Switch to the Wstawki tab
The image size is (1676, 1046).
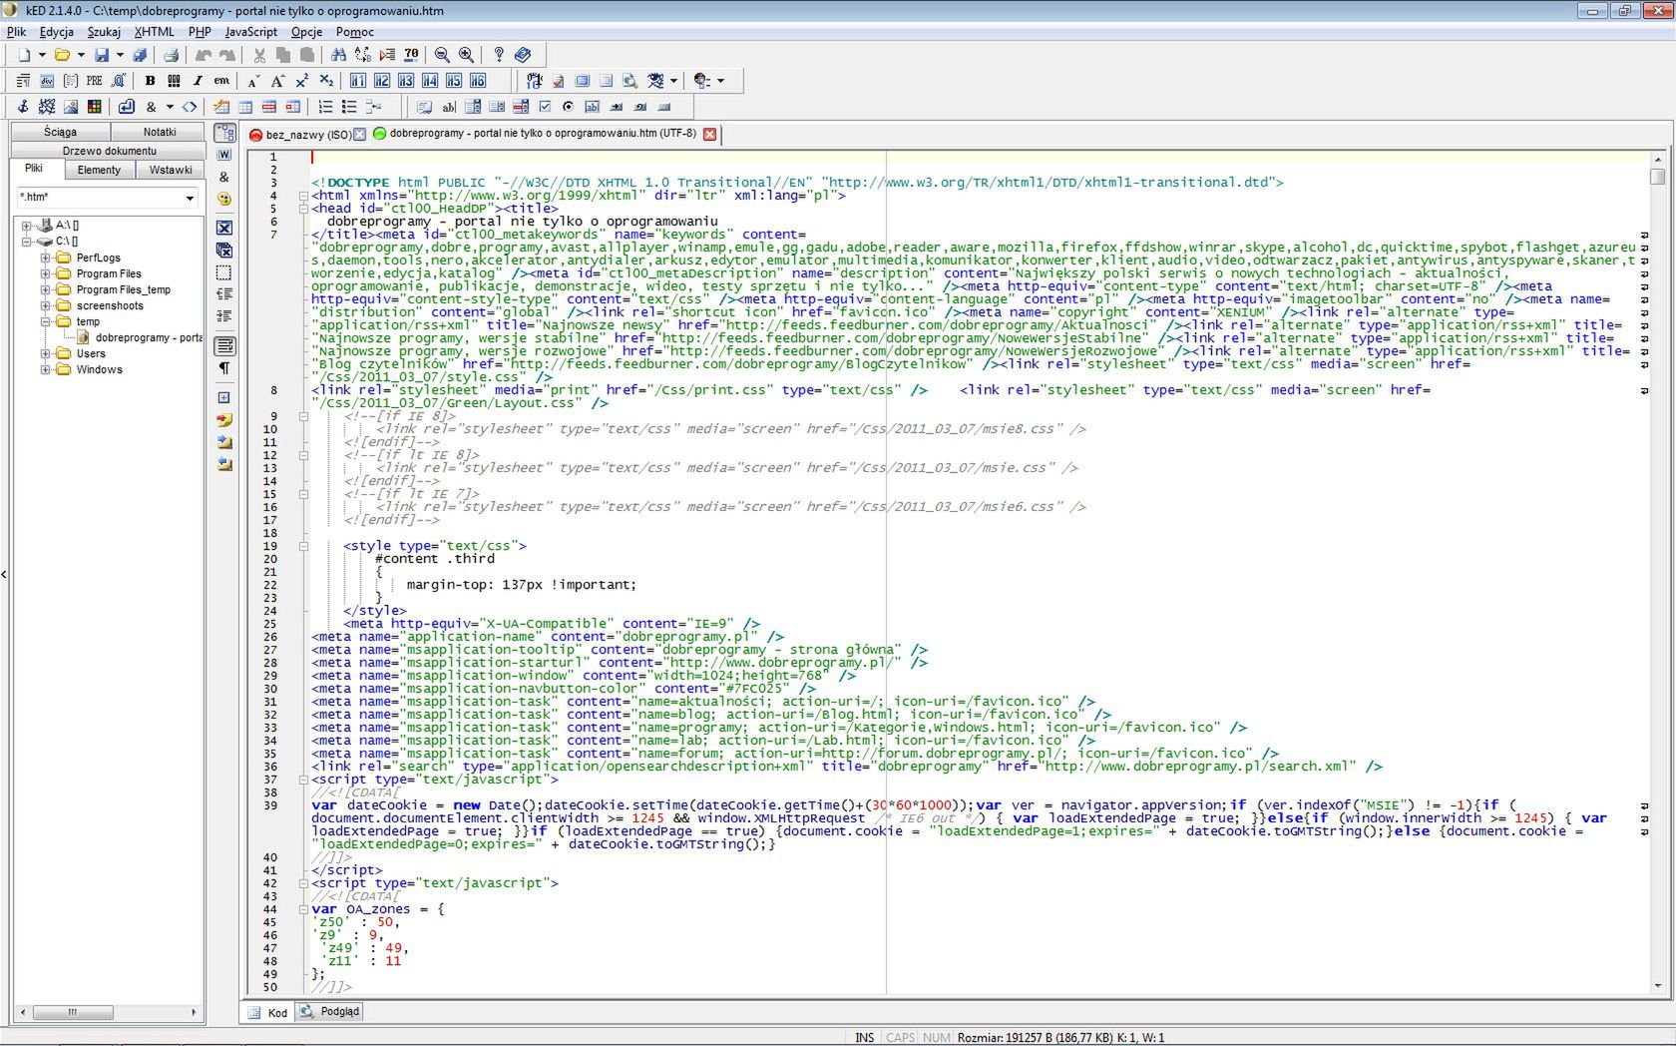[x=171, y=170]
